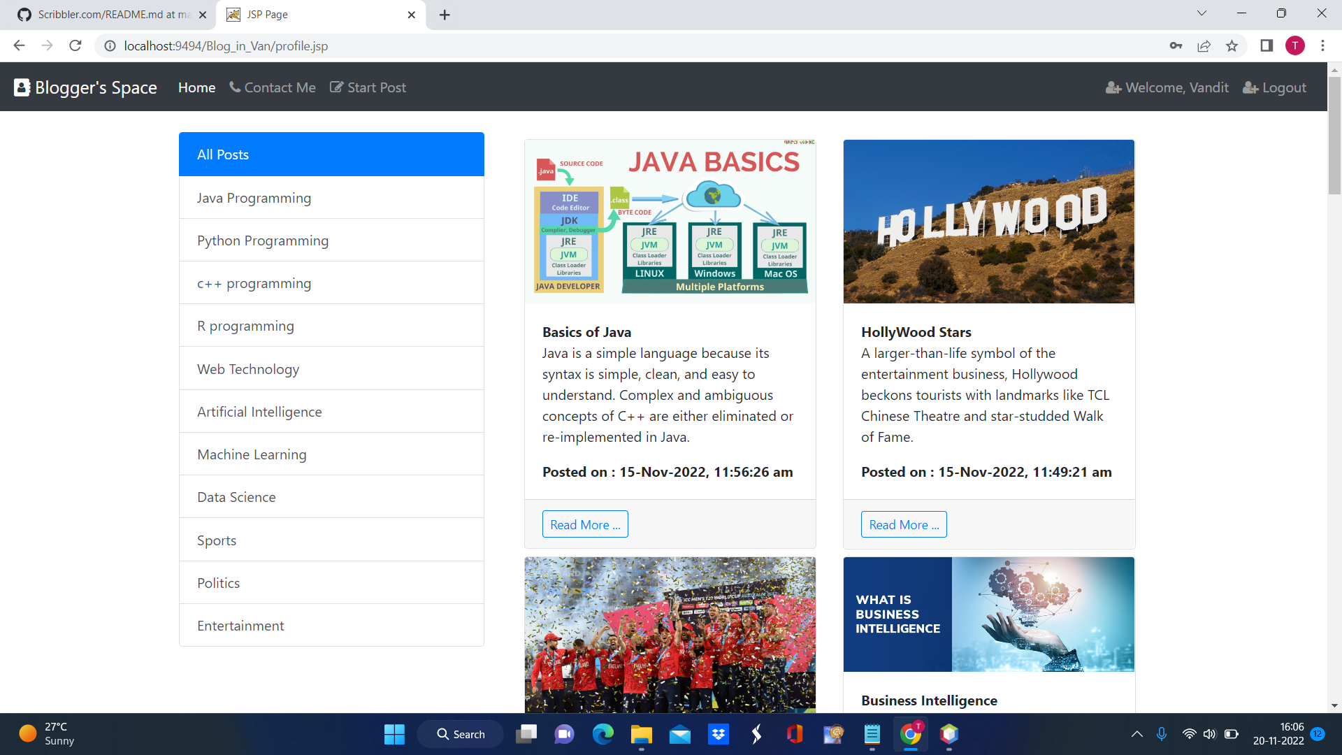1342x755 pixels.
Task: Choose Web Technology category
Action: coord(331,369)
